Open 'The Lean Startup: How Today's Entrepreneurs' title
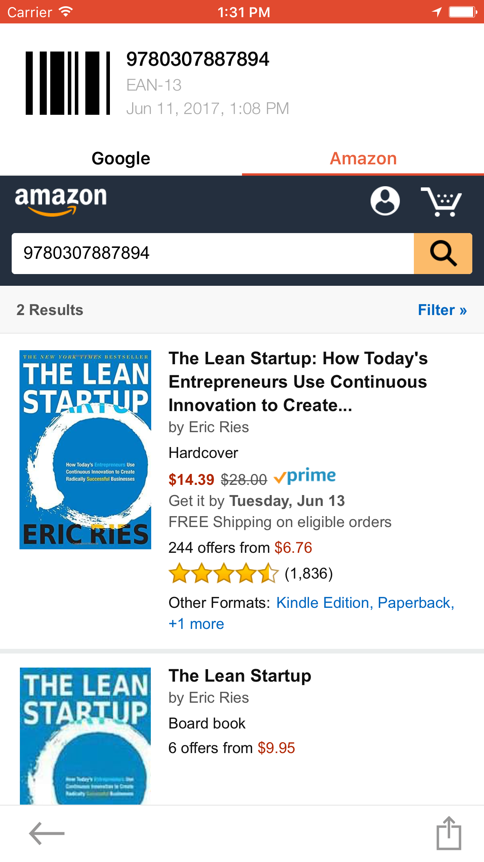Viewport: 484px width, 862px height. tap(298, 381)
